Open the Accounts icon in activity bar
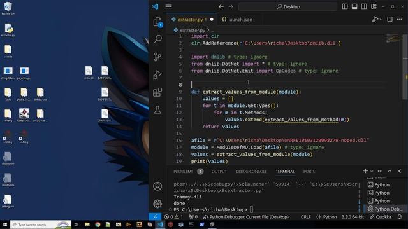The image size is (408, 229). pos(157,186)
